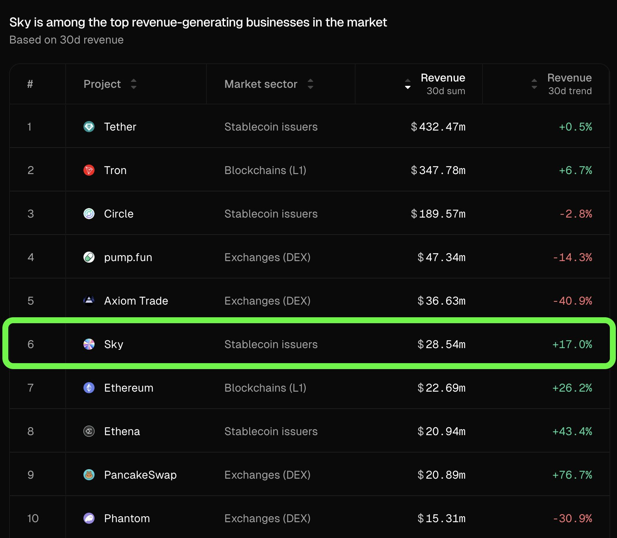Click the Tron logo icon
The width and height of the screenshot is (617, 538).
point(89,170)
